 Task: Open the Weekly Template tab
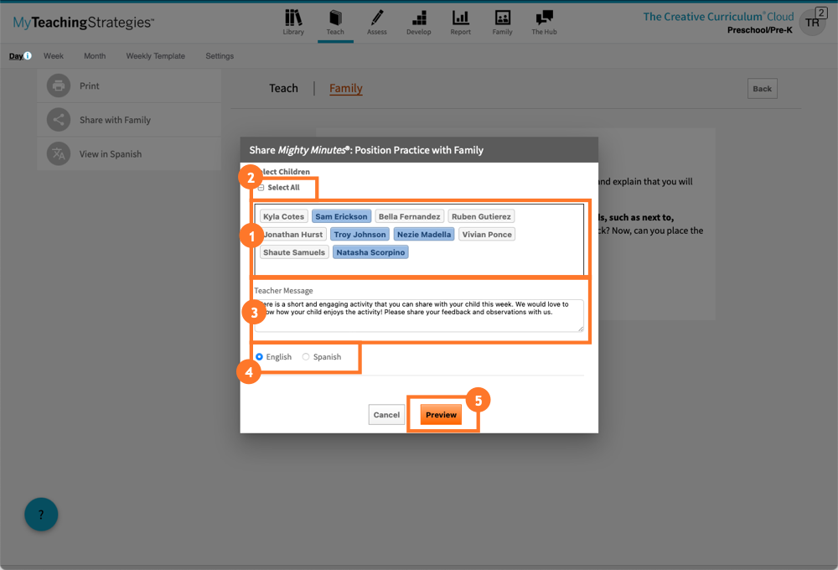coord(155,56)
